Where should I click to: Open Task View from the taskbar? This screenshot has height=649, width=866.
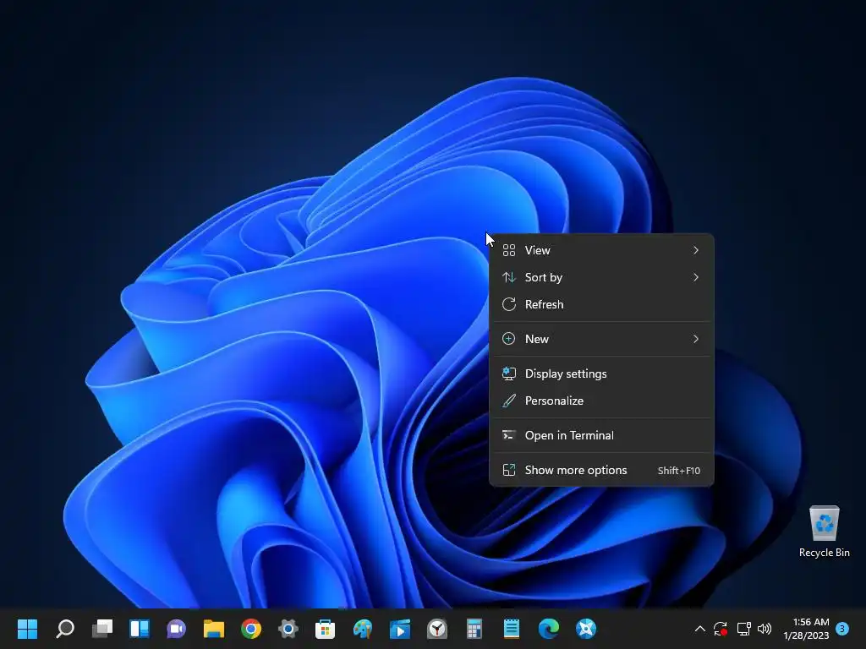pos(102,629)
